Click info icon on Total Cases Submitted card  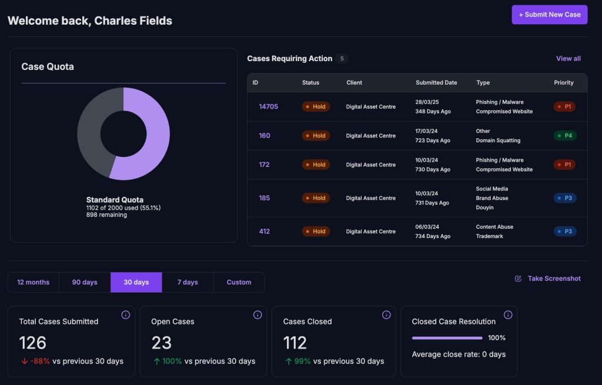125,315
